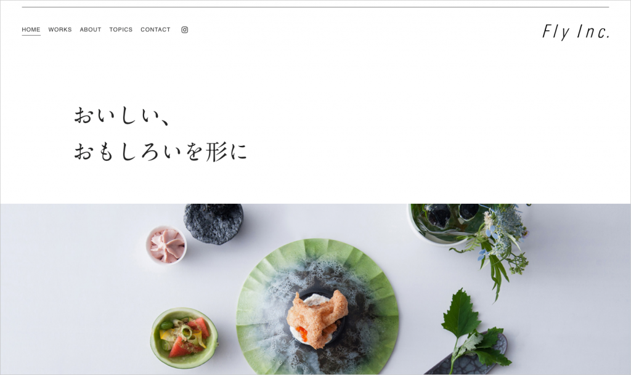This screenshot has width=631, height=375.
Task: Click the Fly Inc. logo
Action: click(x=576, y=32)
